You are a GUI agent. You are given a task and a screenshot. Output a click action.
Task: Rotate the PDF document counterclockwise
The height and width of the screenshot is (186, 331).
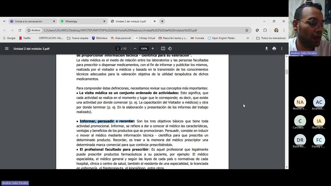click(170, 49)
